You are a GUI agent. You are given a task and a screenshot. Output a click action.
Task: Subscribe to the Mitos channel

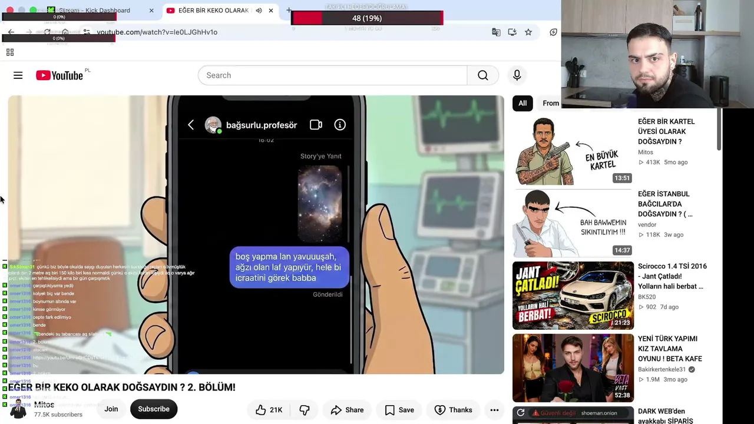coord(154,409)
